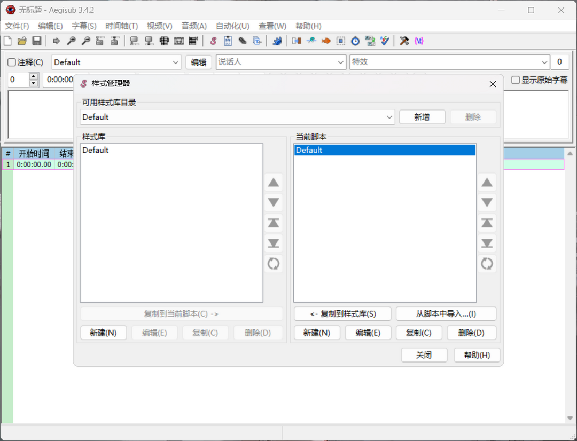Open the Styles Manager icon in the toolbar

[x=213, y=41]
